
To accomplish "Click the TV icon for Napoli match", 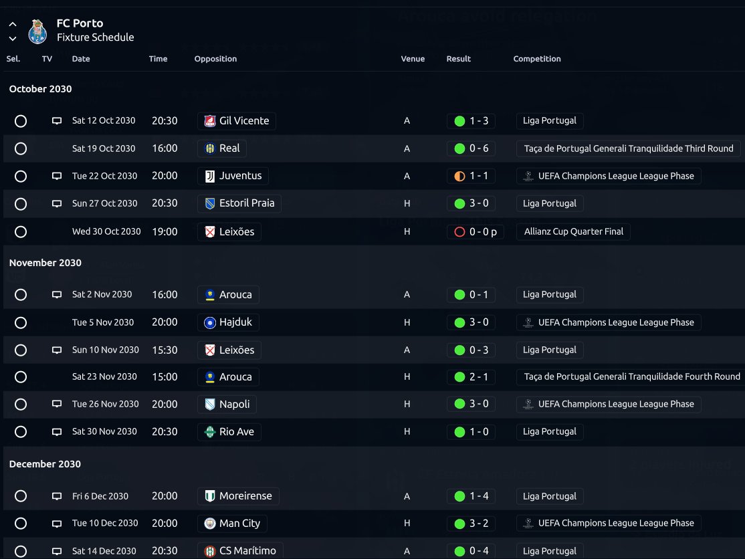I will (57, 404).
